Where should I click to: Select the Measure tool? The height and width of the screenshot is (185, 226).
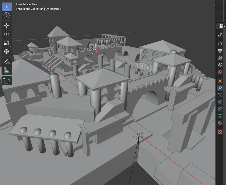[7, 71]
